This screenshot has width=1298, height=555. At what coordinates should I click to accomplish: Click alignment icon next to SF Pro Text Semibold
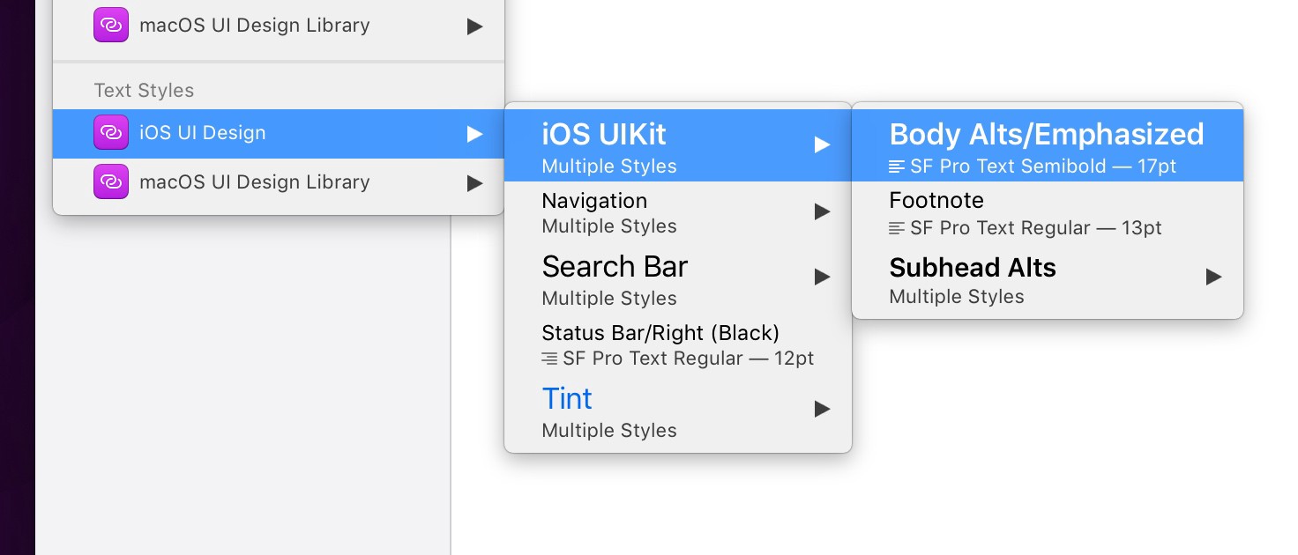(897, 166)
